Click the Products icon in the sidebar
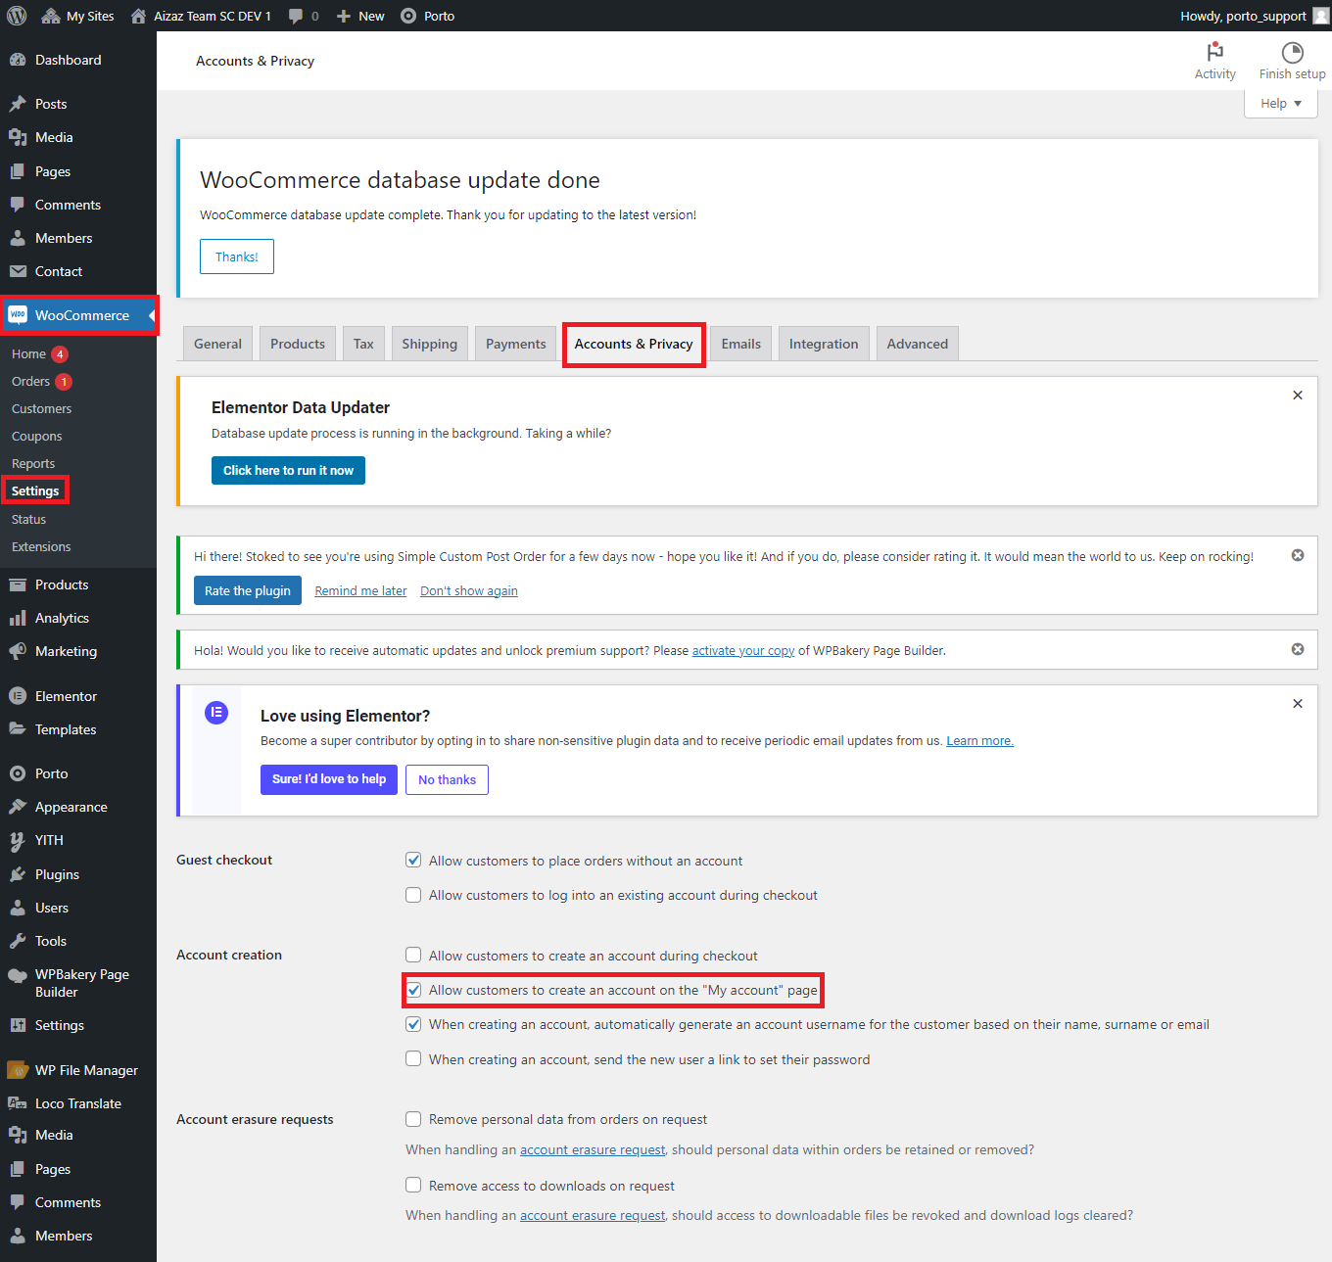Image resolution: width=1332 pixels, height=1262 pixels. (18, 584)
